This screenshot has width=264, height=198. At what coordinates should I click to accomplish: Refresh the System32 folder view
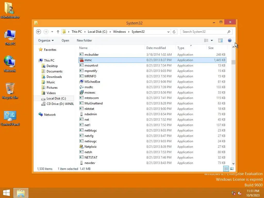[174, 32]
